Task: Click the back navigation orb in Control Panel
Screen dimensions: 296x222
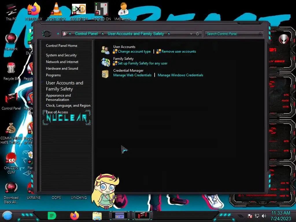Action: [x=47, y=34]
